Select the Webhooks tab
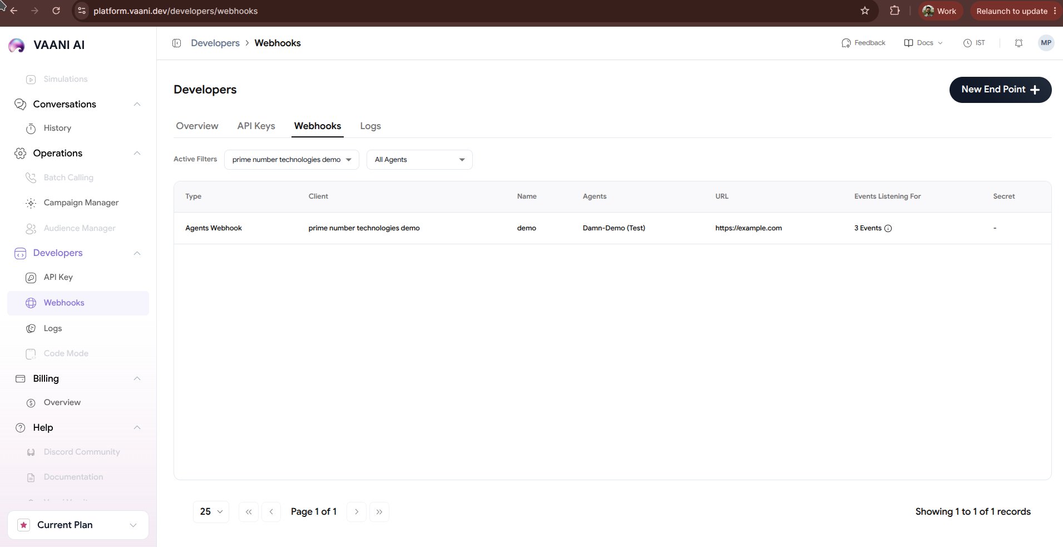 (x=318, y=126)
